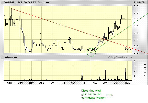Screen dimensions: 148x103
Task: Select the Jun month label
Action: click(x=105, y=83)
